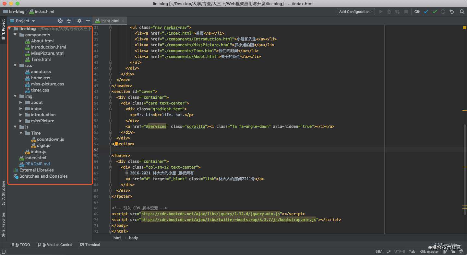Click the Git Update Project blue arrow
The width and height of the screenshot is (467, 255).
click(426, 12)
